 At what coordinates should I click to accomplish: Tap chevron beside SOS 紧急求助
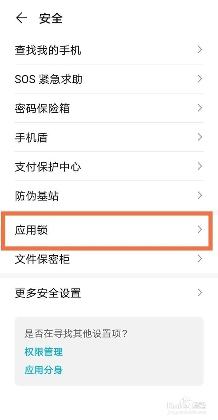pyautogui.click(x=200, y=79)
